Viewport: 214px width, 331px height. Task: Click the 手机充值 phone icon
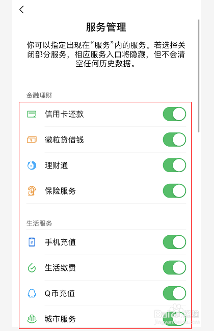32,242
